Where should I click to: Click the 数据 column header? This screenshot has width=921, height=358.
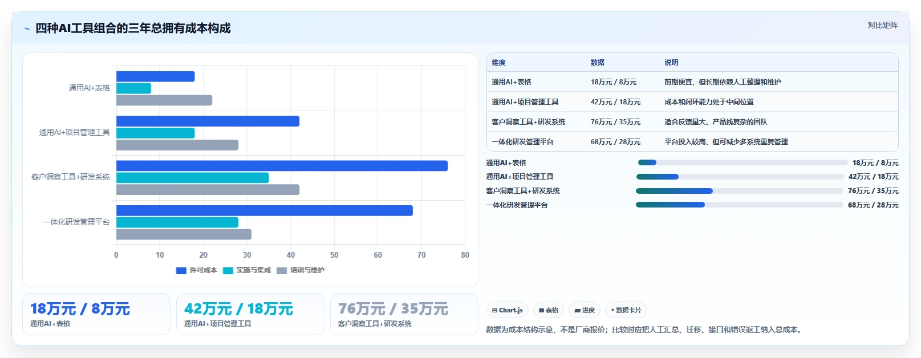(597, 63)
